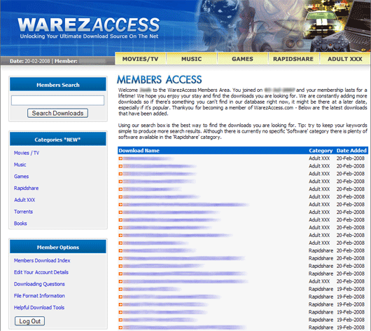Click the Members Search panel heading
Viewport: 371px width, 331px height.
tap(58, 85)
